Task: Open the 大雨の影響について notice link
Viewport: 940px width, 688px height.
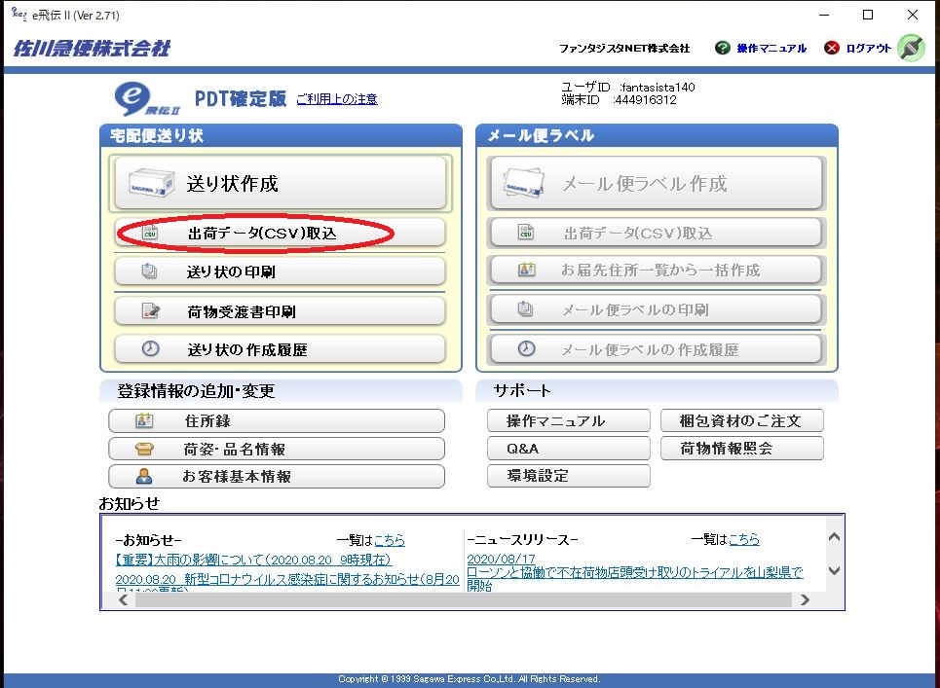Action: click(x=252, y=560)
